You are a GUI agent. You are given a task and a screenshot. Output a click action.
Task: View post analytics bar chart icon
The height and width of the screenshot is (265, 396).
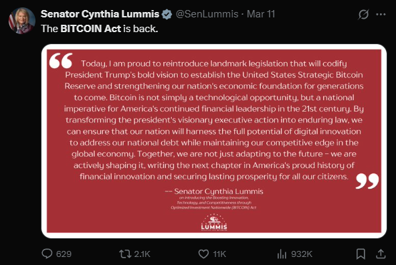pos(282,254)
